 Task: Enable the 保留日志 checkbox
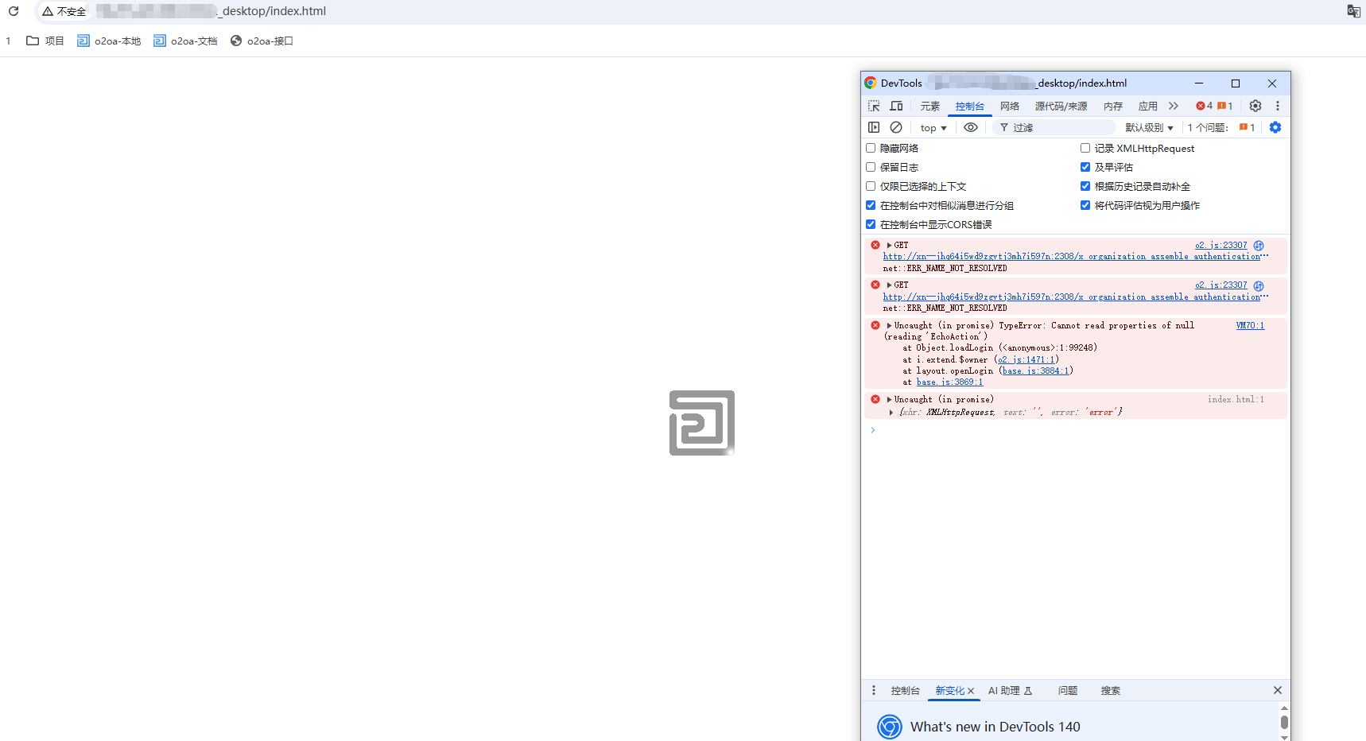click(871, 167)
